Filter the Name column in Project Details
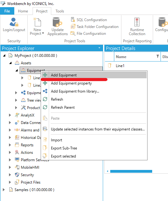Viewport: 168px width, 201px height. (x=158, y=57)
